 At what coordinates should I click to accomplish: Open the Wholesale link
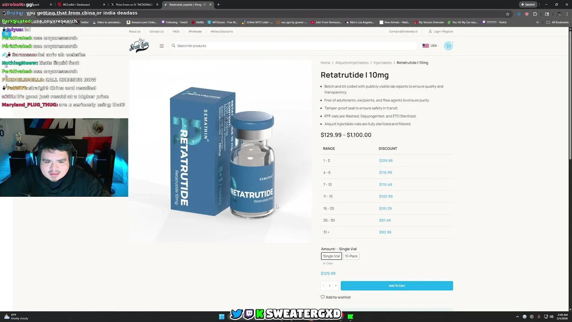pos(195,31)
